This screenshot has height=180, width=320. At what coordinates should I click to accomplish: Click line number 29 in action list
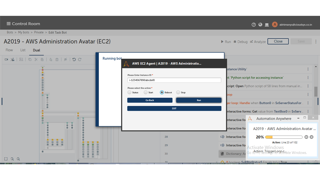point(166,145)
